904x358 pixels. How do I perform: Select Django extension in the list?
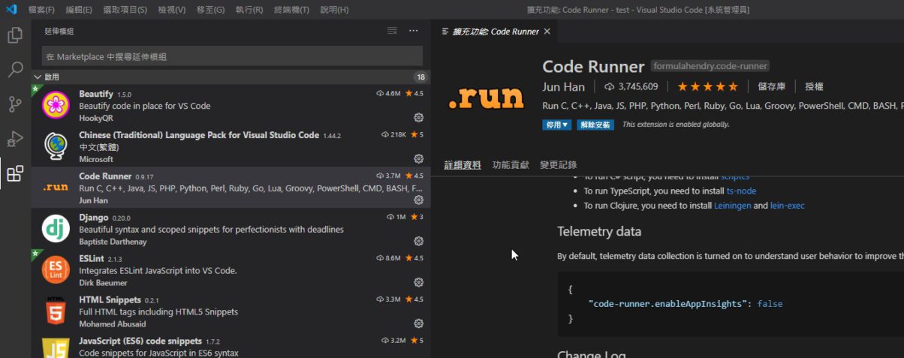pyautogui.click(x=231, y=229)
